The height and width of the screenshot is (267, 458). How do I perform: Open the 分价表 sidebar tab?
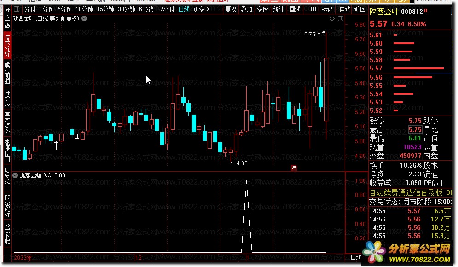click(x=7, y=98)
